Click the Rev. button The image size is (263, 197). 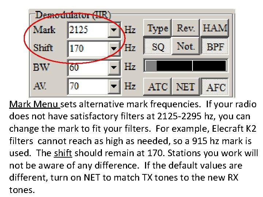click(x=186, y=28)
